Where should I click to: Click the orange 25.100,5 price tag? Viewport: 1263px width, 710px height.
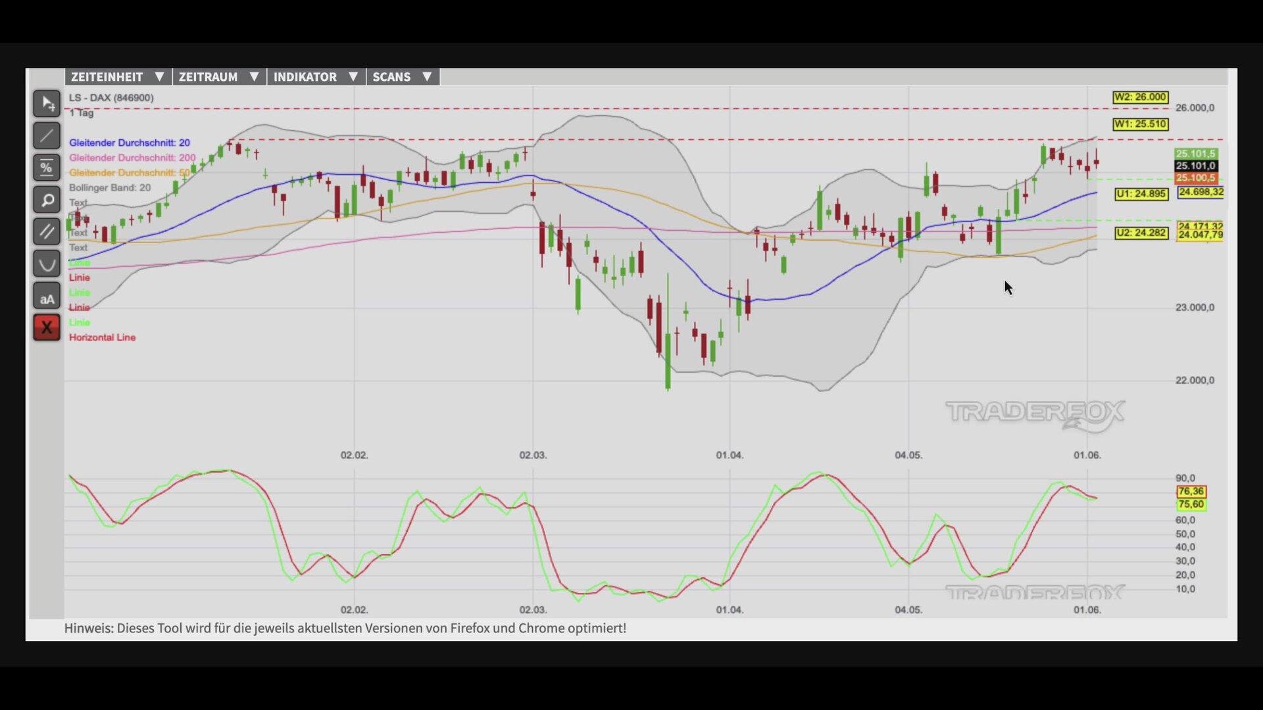click(x=1196, y=177)
